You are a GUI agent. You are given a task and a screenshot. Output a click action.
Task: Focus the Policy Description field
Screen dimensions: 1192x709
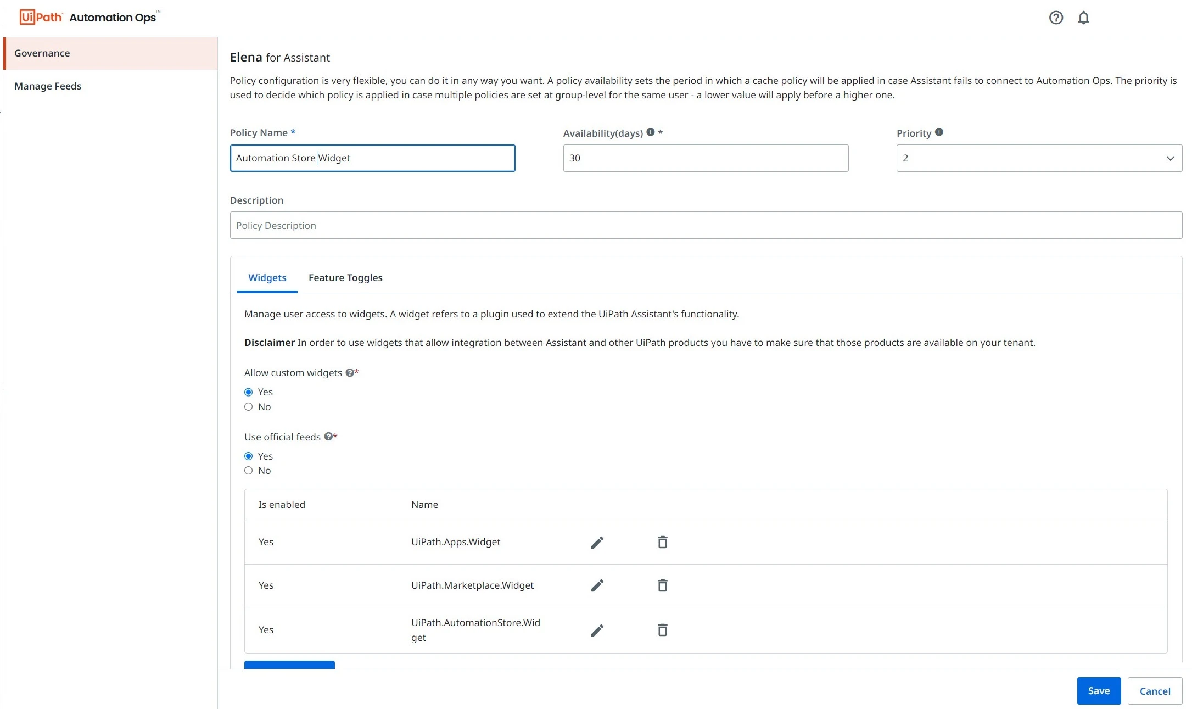(706, 225)
